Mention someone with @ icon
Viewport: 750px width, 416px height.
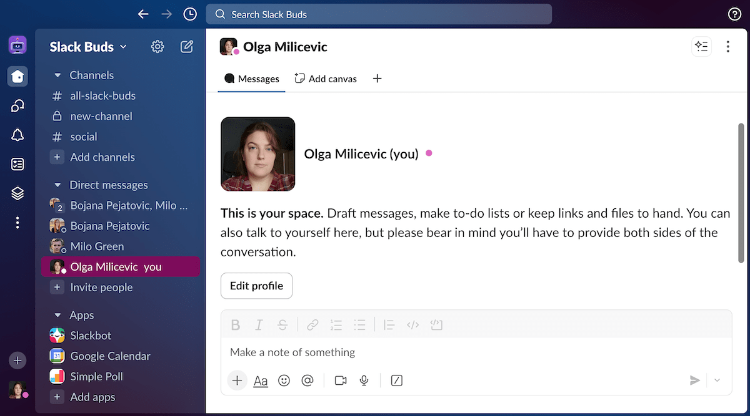click(307, 380)
